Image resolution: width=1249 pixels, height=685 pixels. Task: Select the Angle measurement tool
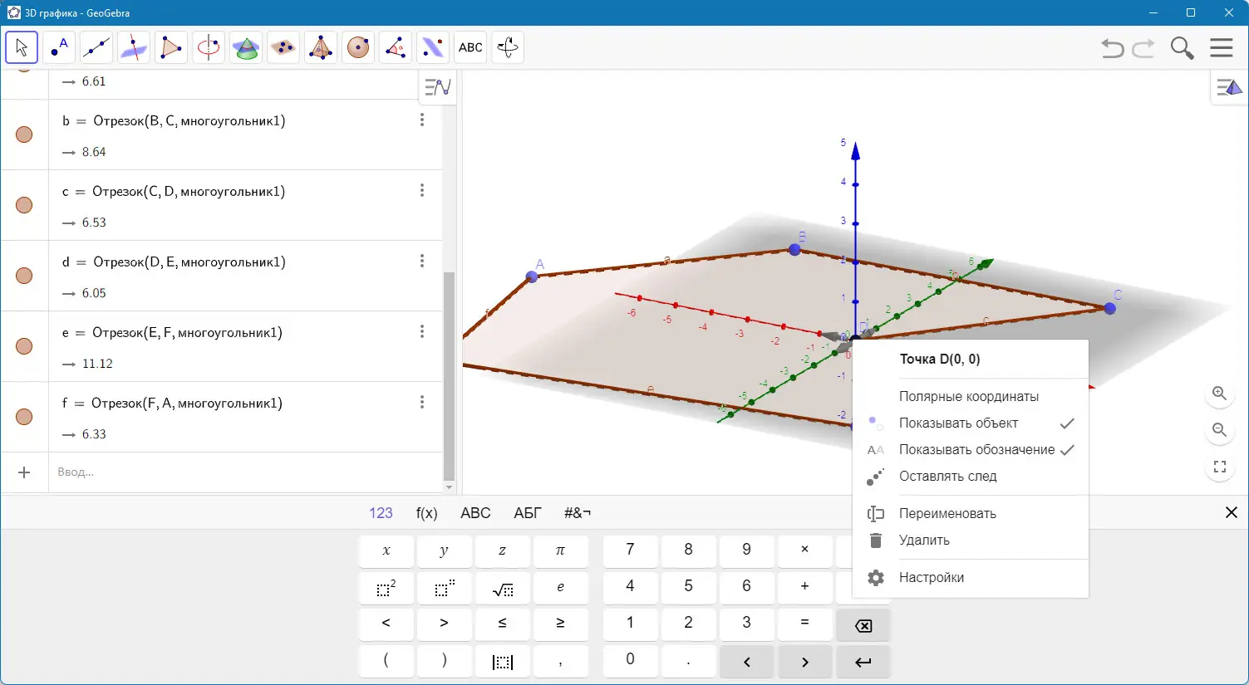[x=396, y=47]
